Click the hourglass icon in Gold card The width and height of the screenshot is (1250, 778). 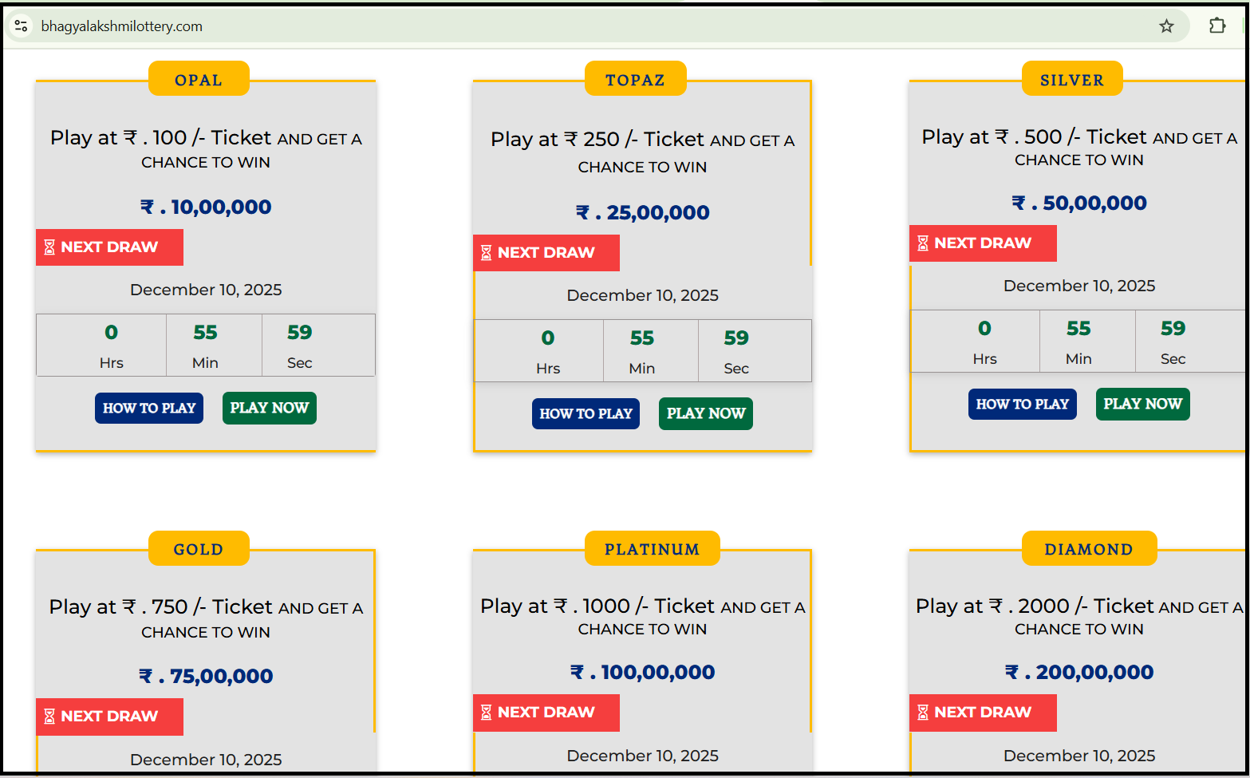[49, 717]
